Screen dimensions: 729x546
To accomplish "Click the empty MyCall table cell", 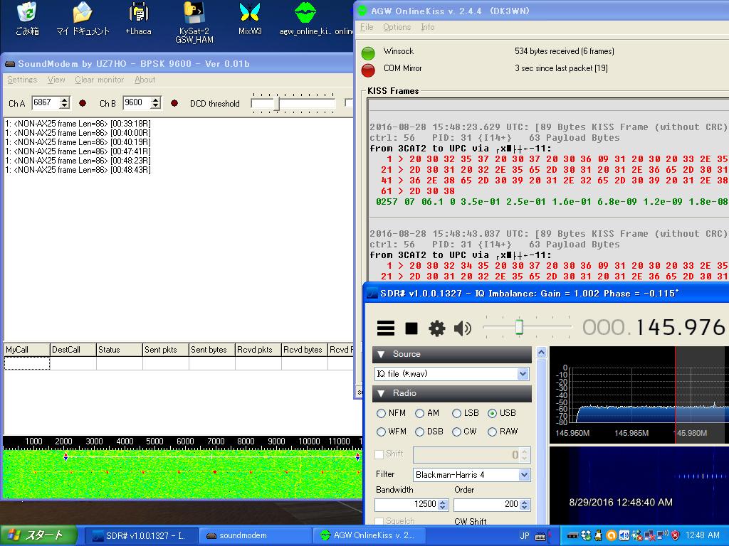I will click(x=26, y=363).
